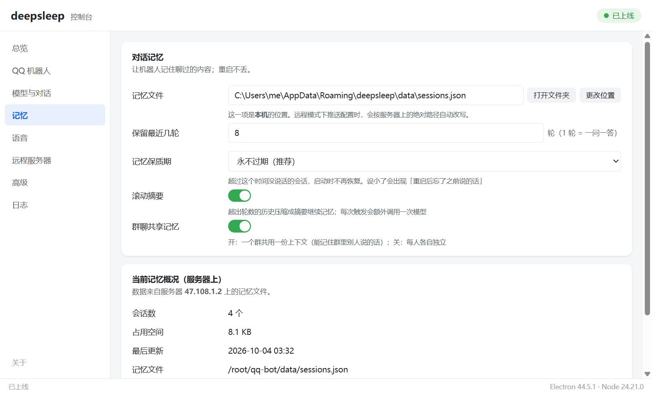Toggle the 滚动摘要 switch
Viewport: 652px width, 394px height.
click(x=239, y=196)
